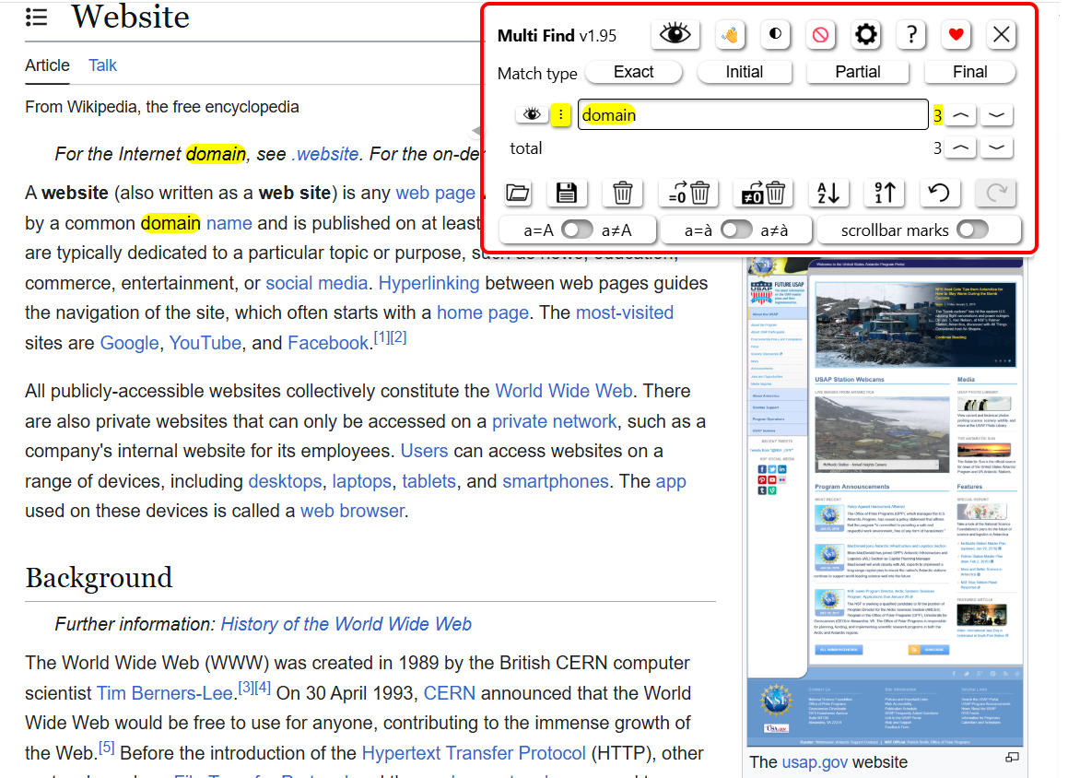1068x778 pixels.
Task: Sort terms alphabetically A to Z
Action: point(827,194)
